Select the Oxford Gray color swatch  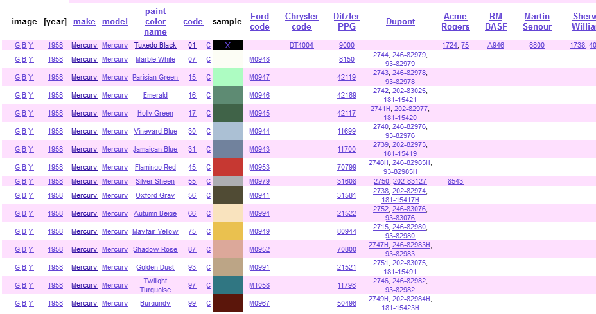[x=228, y=195]
